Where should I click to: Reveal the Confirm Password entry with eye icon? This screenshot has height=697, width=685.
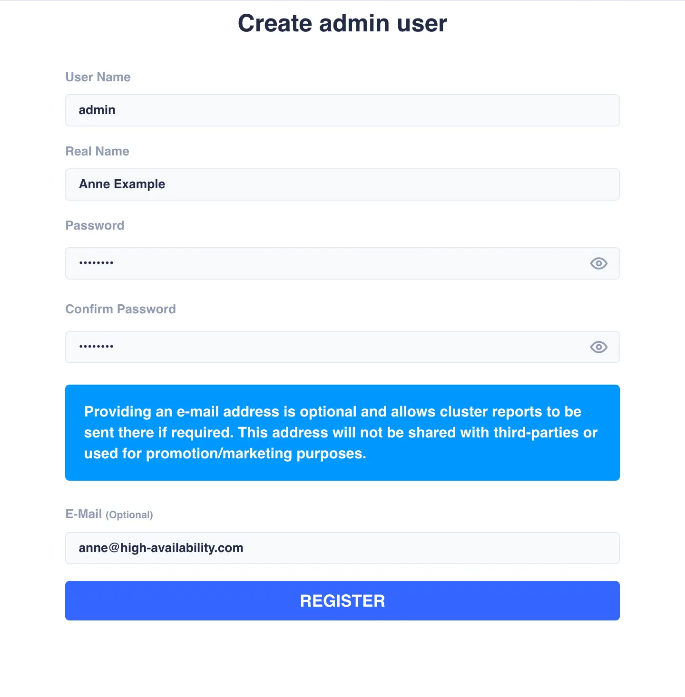coord(598,347)
